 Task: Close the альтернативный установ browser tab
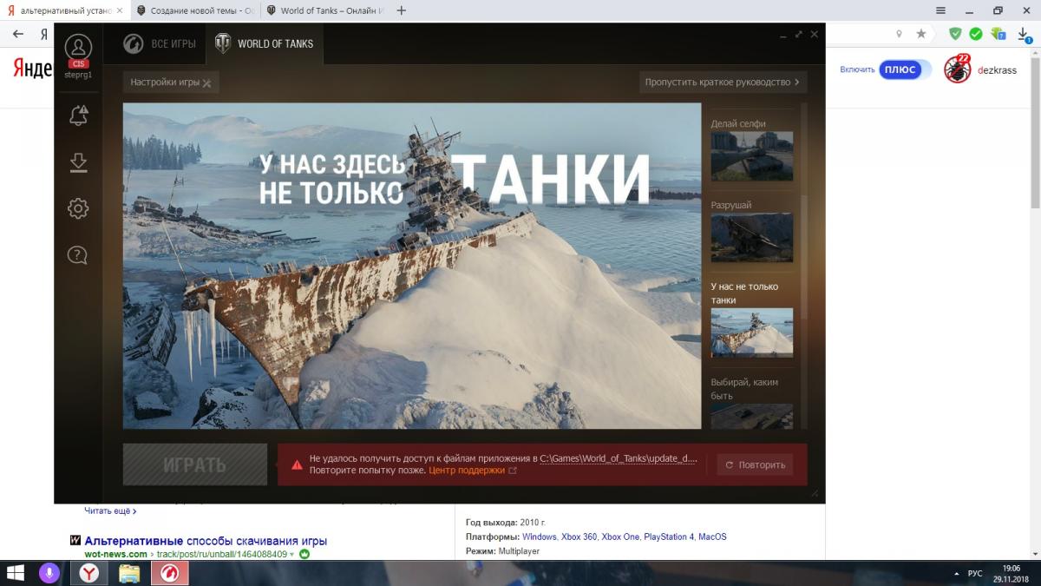click(120, 10)
